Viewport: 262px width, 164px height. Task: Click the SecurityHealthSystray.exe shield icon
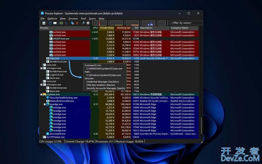tap(48, 98)
